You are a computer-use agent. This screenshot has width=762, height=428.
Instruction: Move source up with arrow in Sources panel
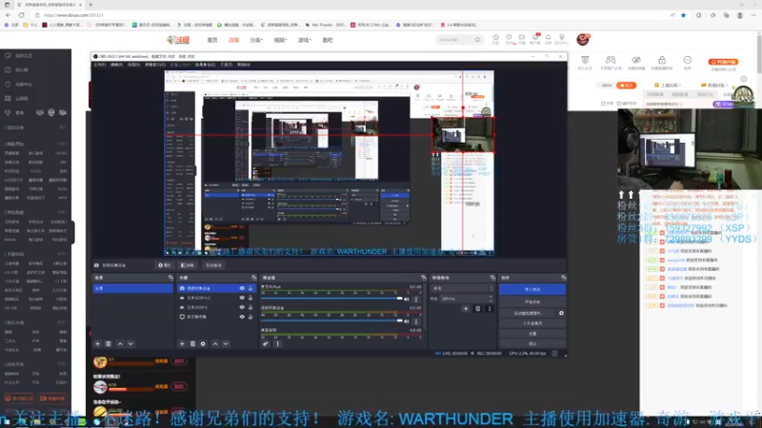[215, 343]
